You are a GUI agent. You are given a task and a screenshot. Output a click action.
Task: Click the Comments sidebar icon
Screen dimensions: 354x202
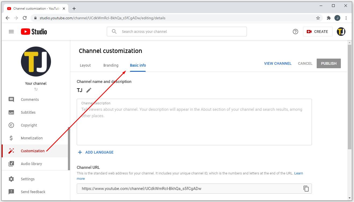(11, 100)
